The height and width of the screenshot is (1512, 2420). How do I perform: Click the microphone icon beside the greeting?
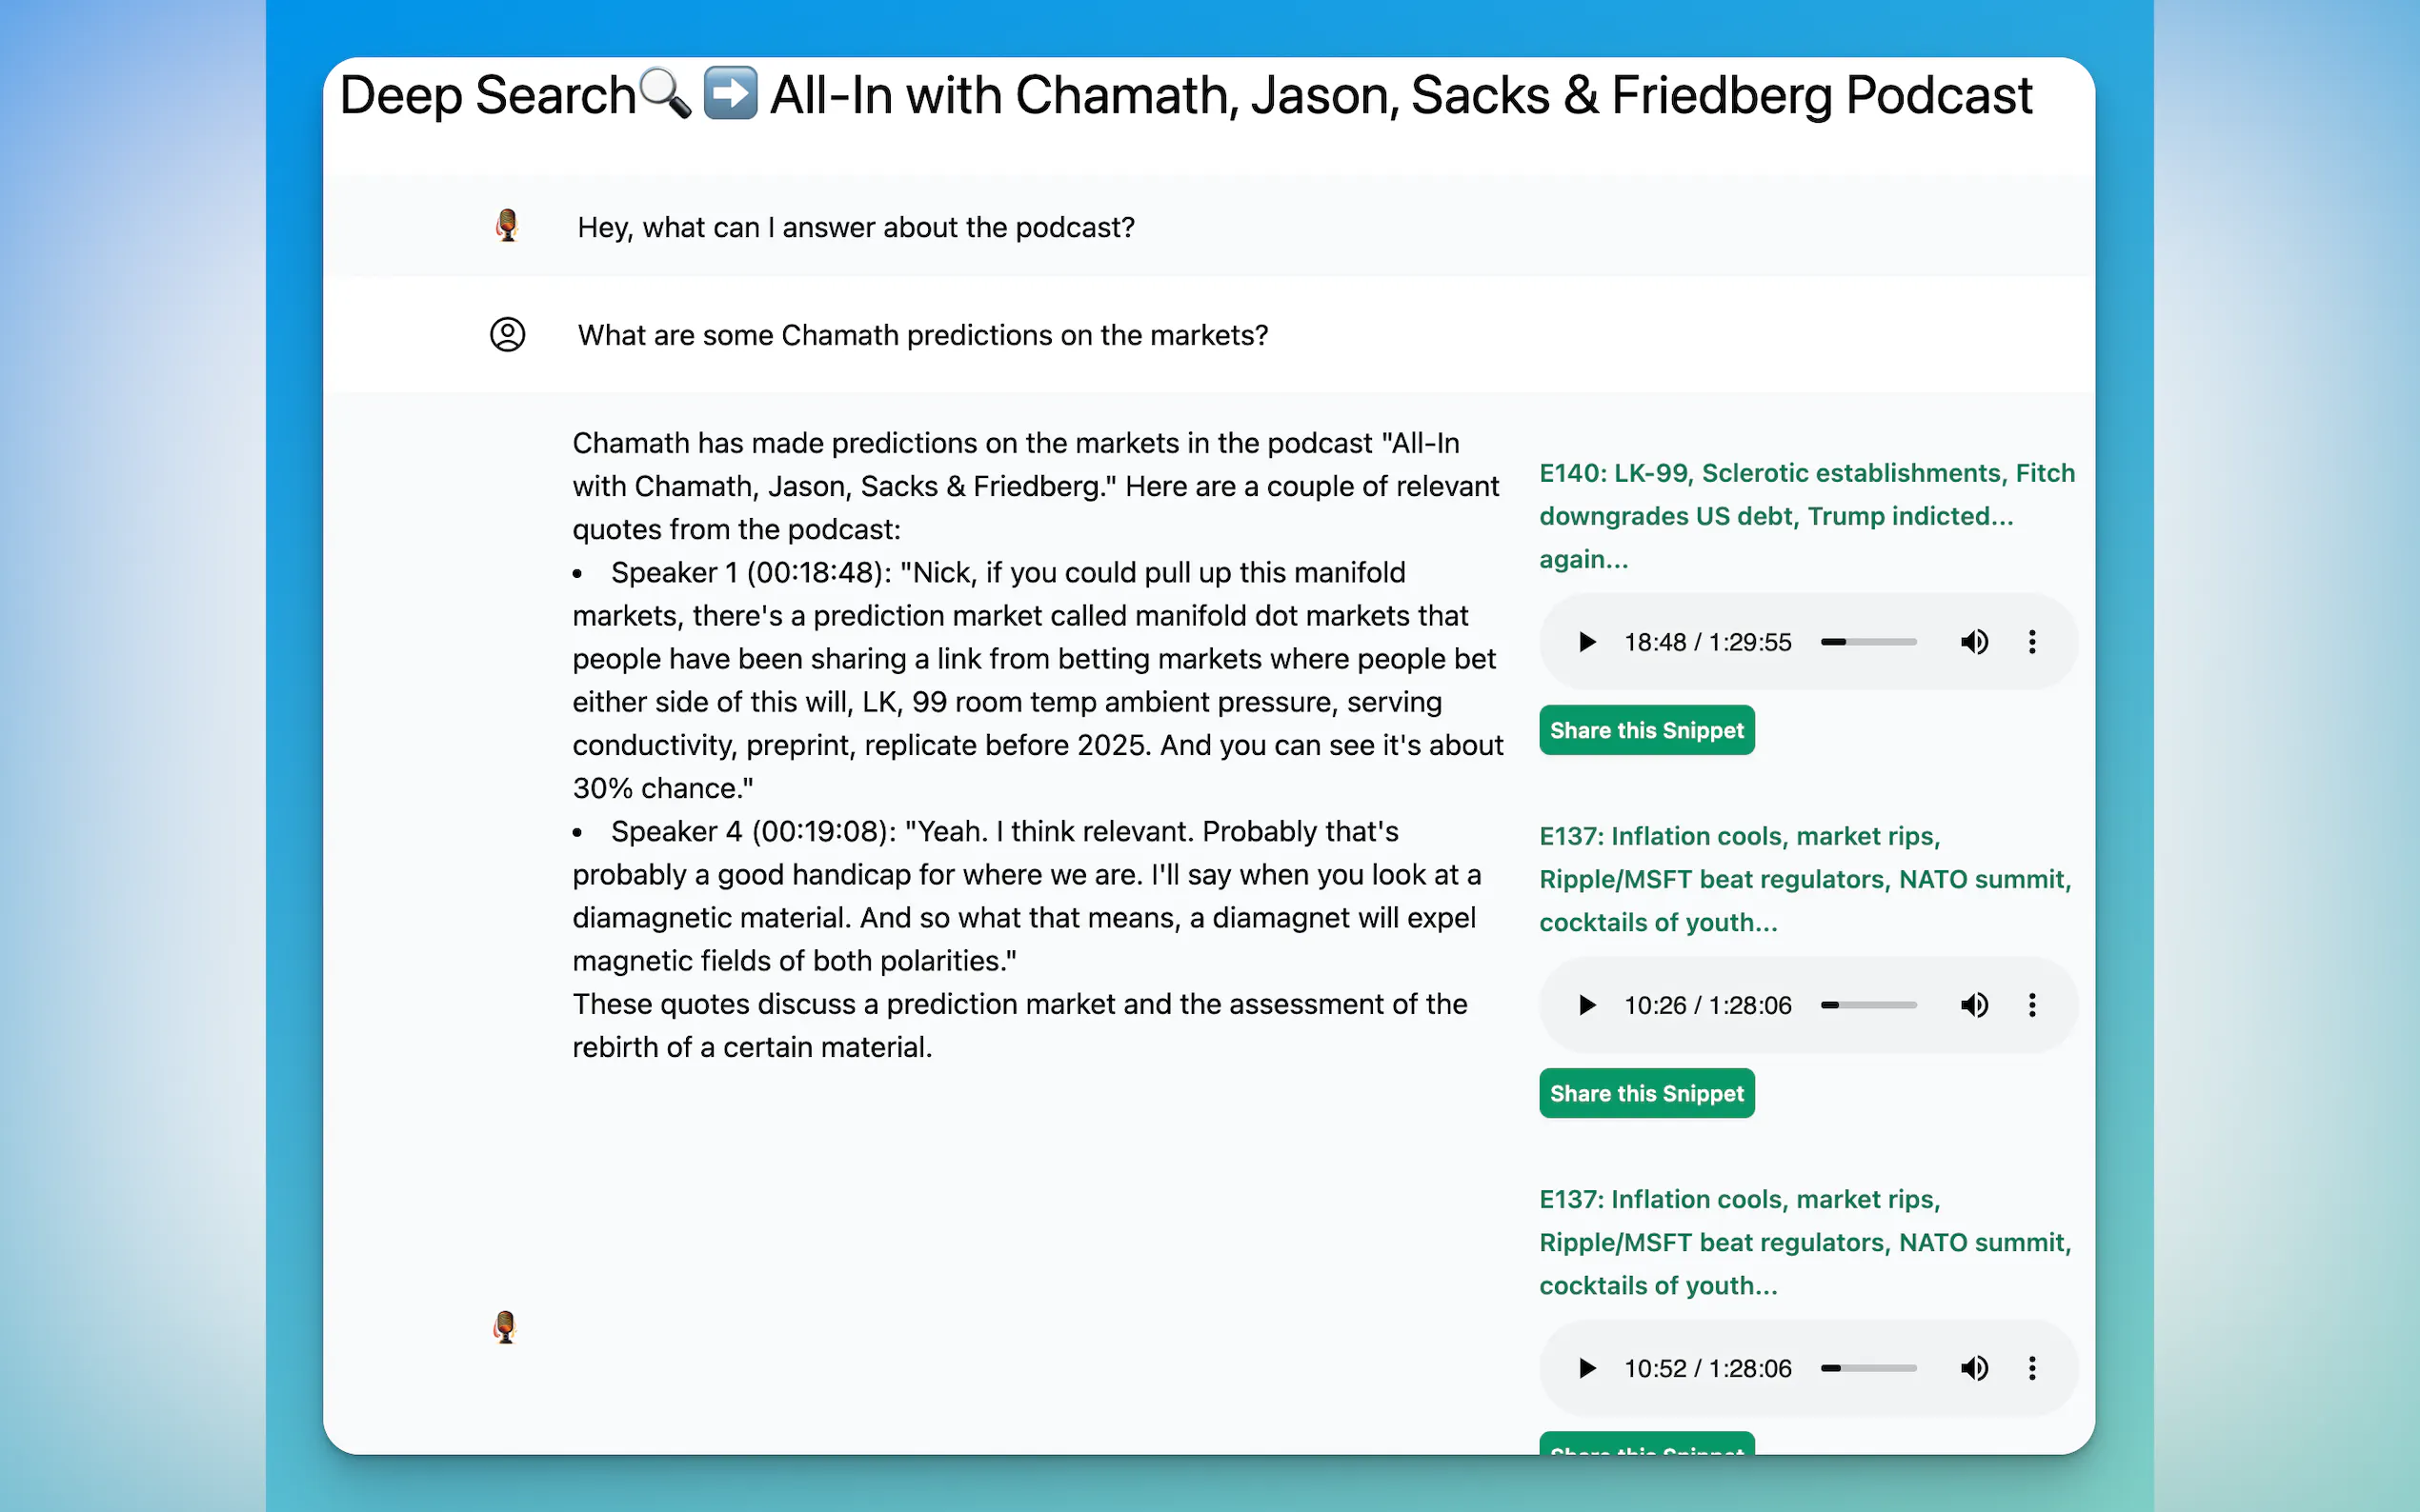point(507,226)
